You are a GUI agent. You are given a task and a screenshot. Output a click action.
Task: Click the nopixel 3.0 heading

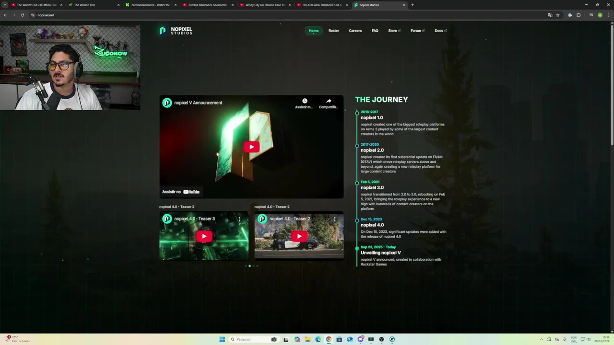(x=372, y=187)
